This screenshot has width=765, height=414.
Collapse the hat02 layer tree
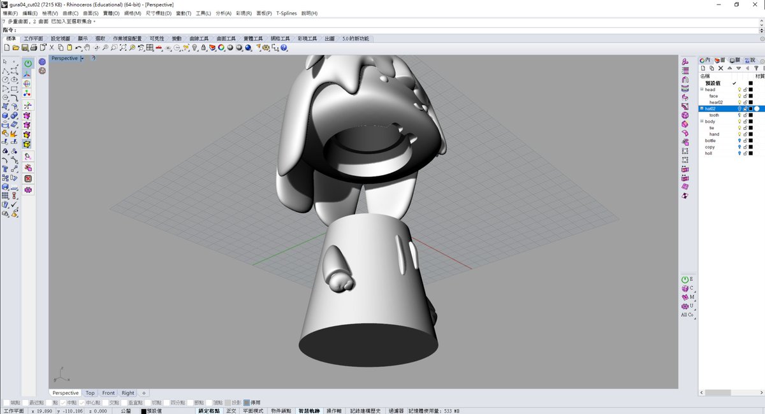click(702, 108)
